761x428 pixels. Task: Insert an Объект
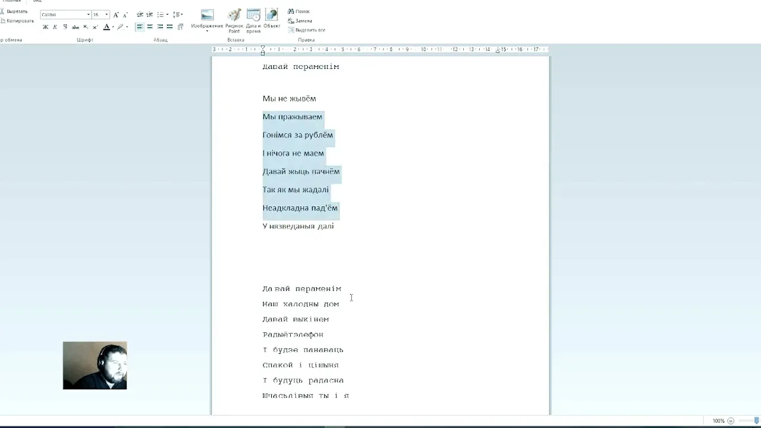tap(272, 18)
